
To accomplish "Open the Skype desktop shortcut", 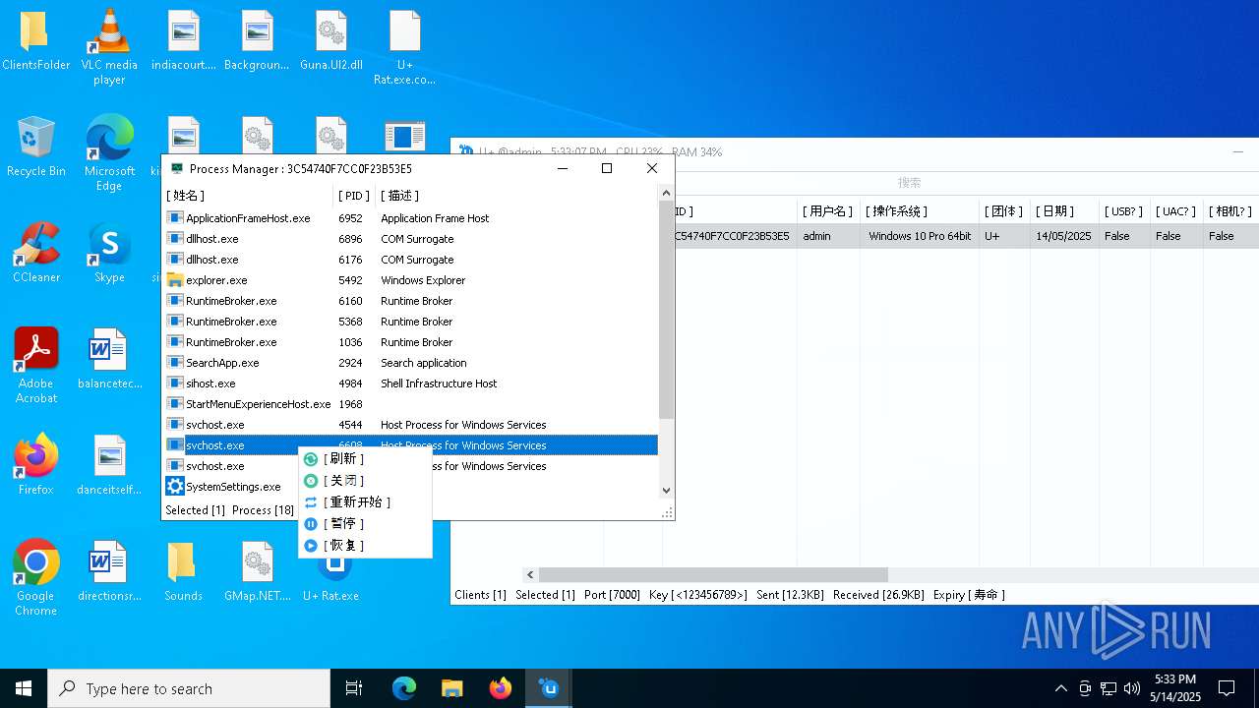I will [x=109, y=254].
